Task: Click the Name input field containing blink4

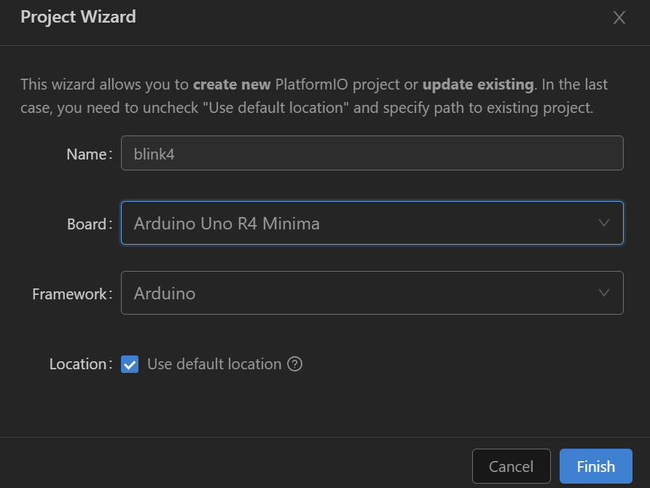Action: click(372, 154)
